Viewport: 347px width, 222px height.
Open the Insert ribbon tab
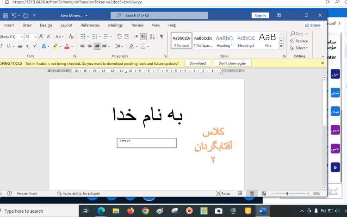(x=9, y=25)
